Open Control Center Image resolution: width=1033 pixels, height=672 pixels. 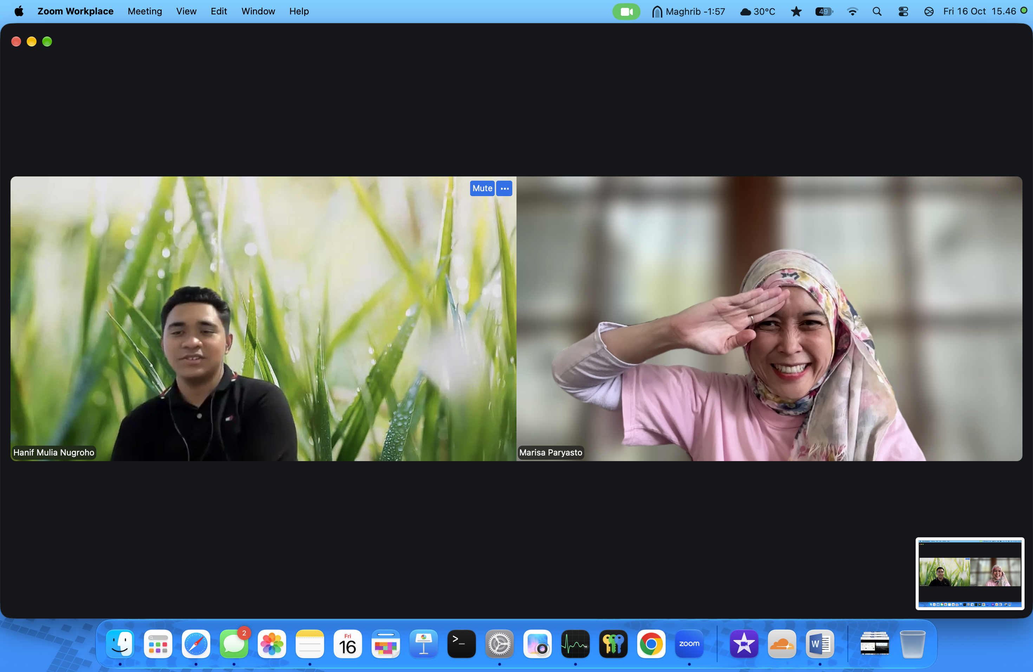click(x=903, y=12)
